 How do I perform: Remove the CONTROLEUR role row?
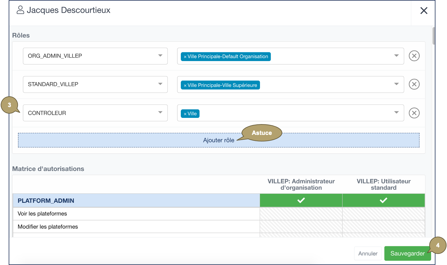[x=414, y=113]
